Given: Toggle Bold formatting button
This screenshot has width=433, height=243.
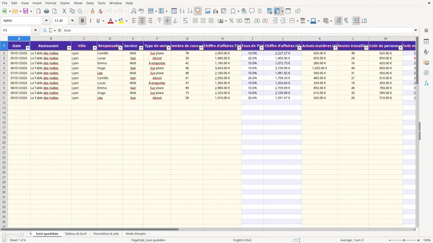Looking at the screenshot, I should click(82, 21).
